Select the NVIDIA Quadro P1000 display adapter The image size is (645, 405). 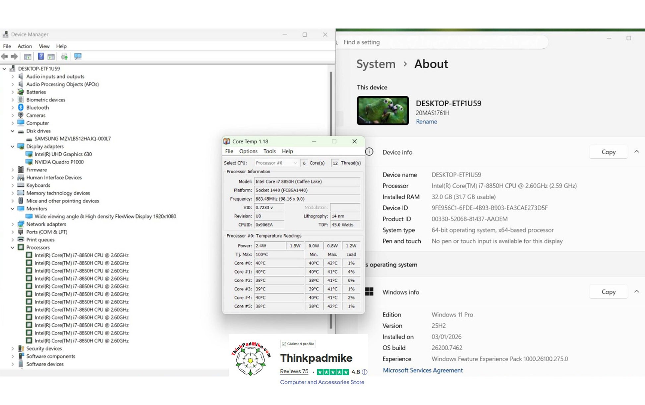pyautogui.click(x=59, y=162)
